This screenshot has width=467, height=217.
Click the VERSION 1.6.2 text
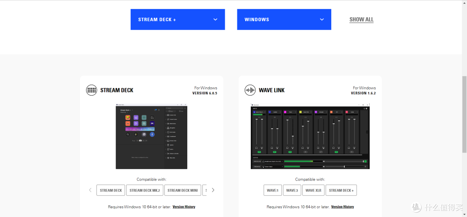[363, 93]
